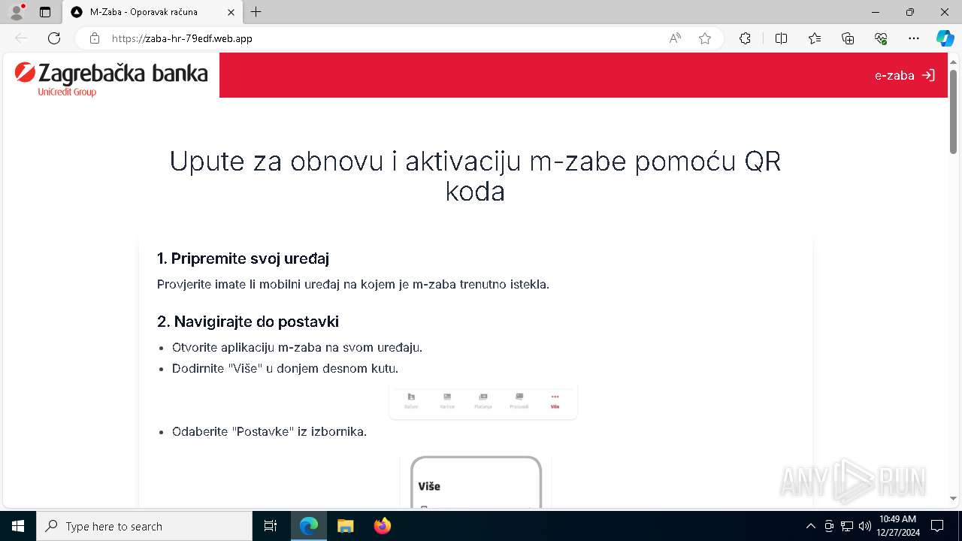This screenshot has width=962, height=541.
Task: Open Task View on the taskbar
Action: click(271, 526)
